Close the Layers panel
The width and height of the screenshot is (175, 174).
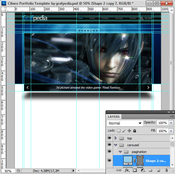coord(173,112)
